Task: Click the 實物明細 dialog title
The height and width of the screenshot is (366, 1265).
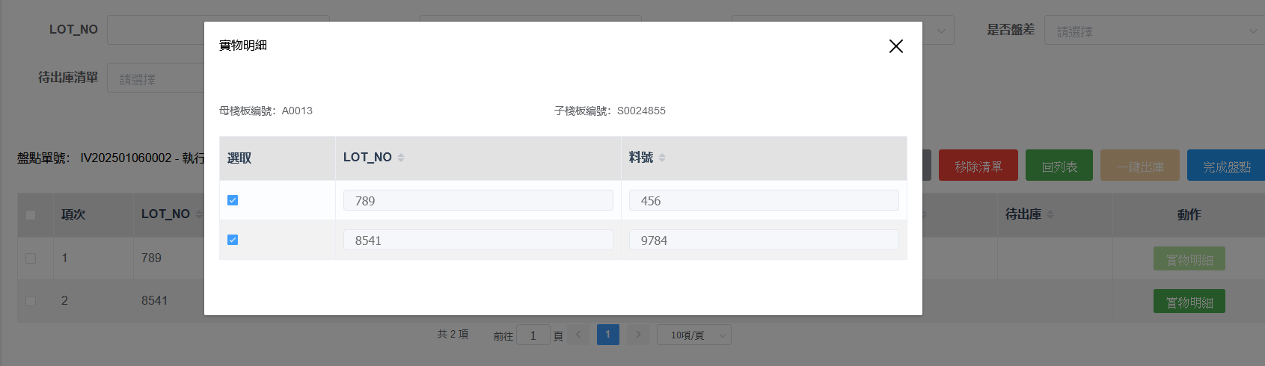Action: point(243,46)
